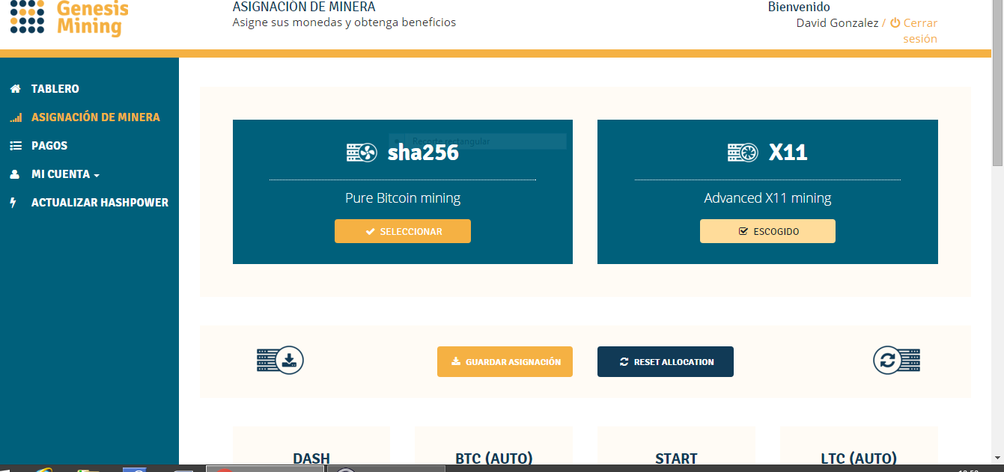Click the list icon beside Pagos

tap(15, 146)
